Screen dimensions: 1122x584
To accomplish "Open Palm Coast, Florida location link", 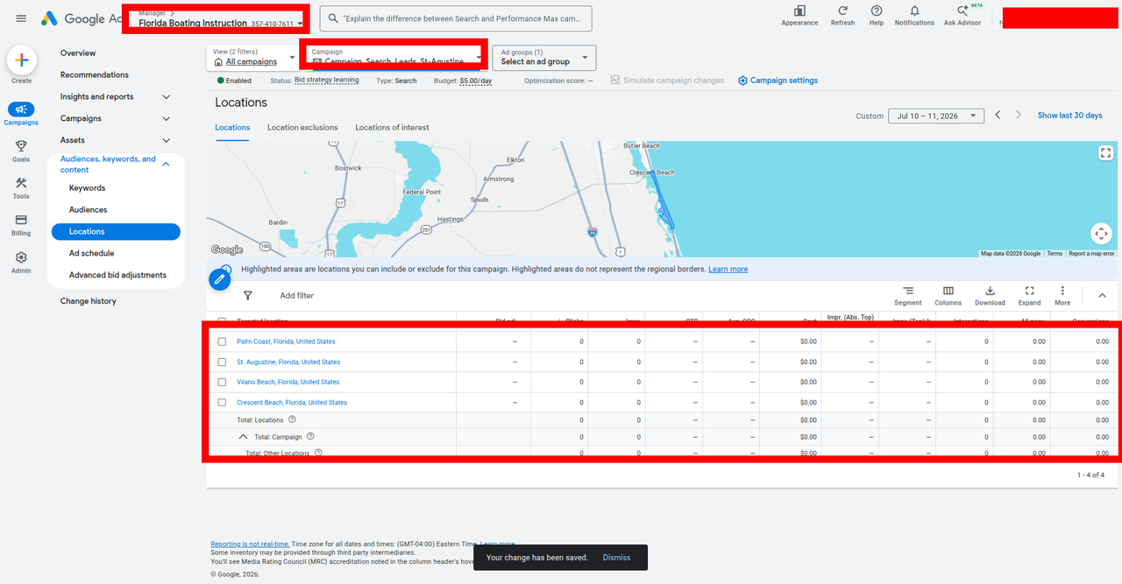I will [286, 341].
